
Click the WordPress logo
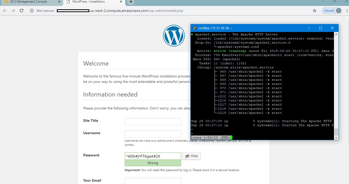[x=174, y=35]
